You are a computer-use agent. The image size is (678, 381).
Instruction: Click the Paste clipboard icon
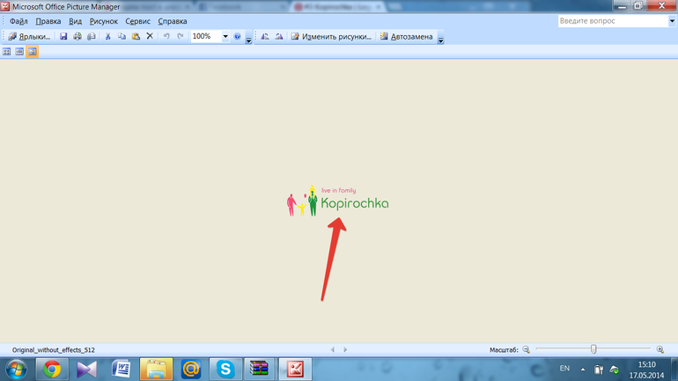click(136, 37)
